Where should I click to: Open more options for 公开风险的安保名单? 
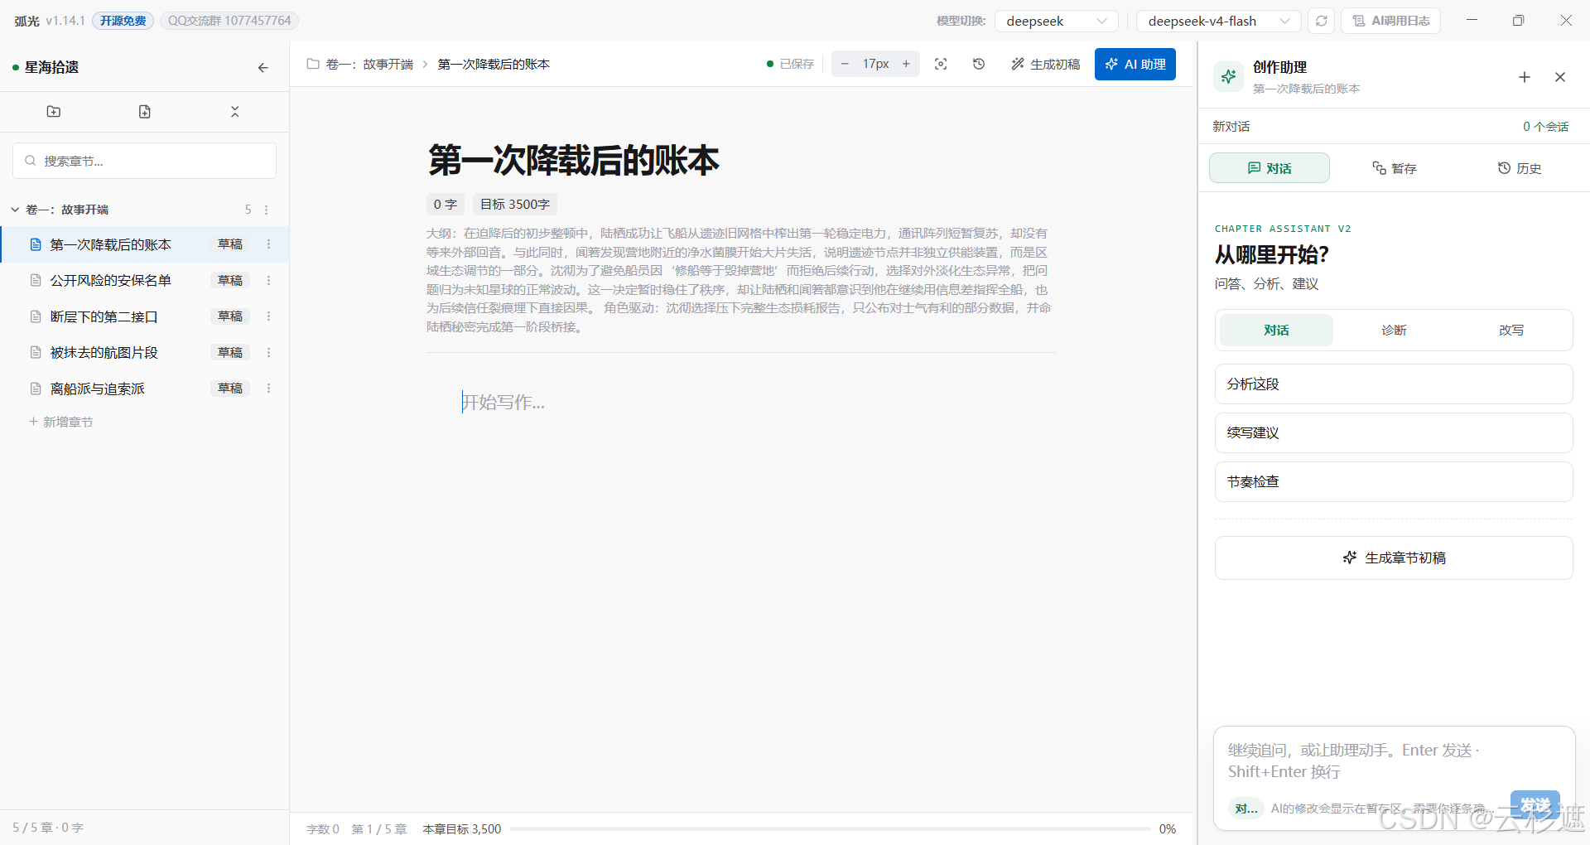[x=268, y=281]
